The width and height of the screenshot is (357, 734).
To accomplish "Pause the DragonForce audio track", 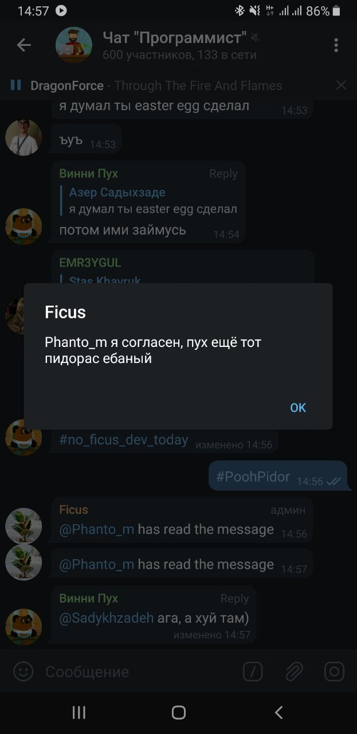I will point(16,85).
